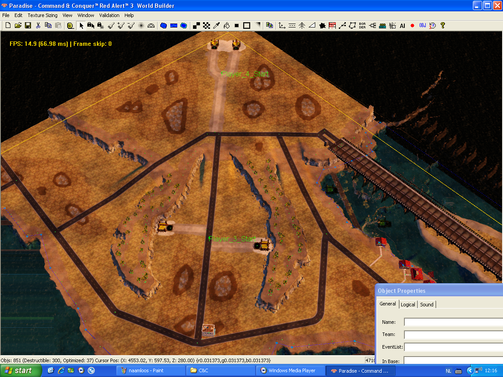This screenshot has height=377, width=503.
Task: Choose the lock-and-pointer selection tool
Action: (x=91, y=25)
